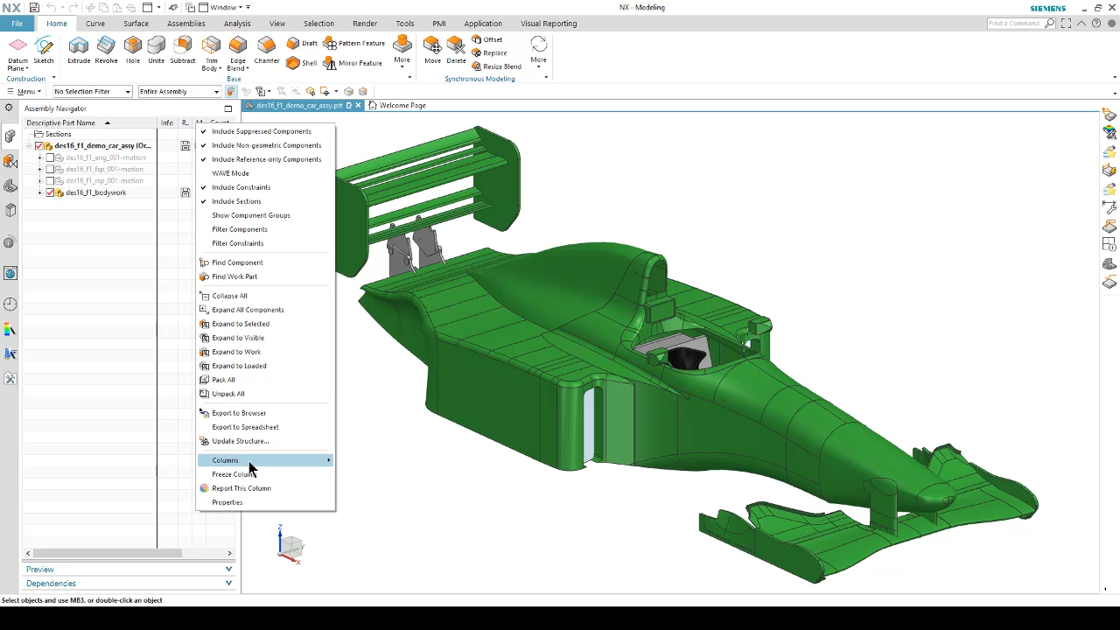Expand the Dependencies panel

click(51, 583)
